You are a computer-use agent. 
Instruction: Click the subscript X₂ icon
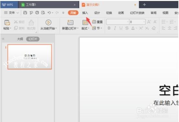pos(147,28)
